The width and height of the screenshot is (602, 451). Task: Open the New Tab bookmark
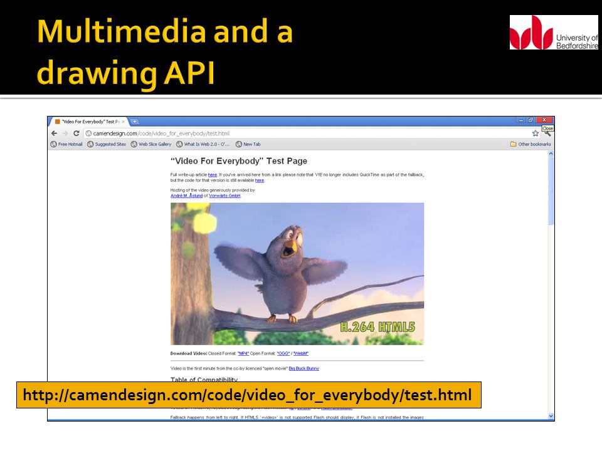(248, 144)
